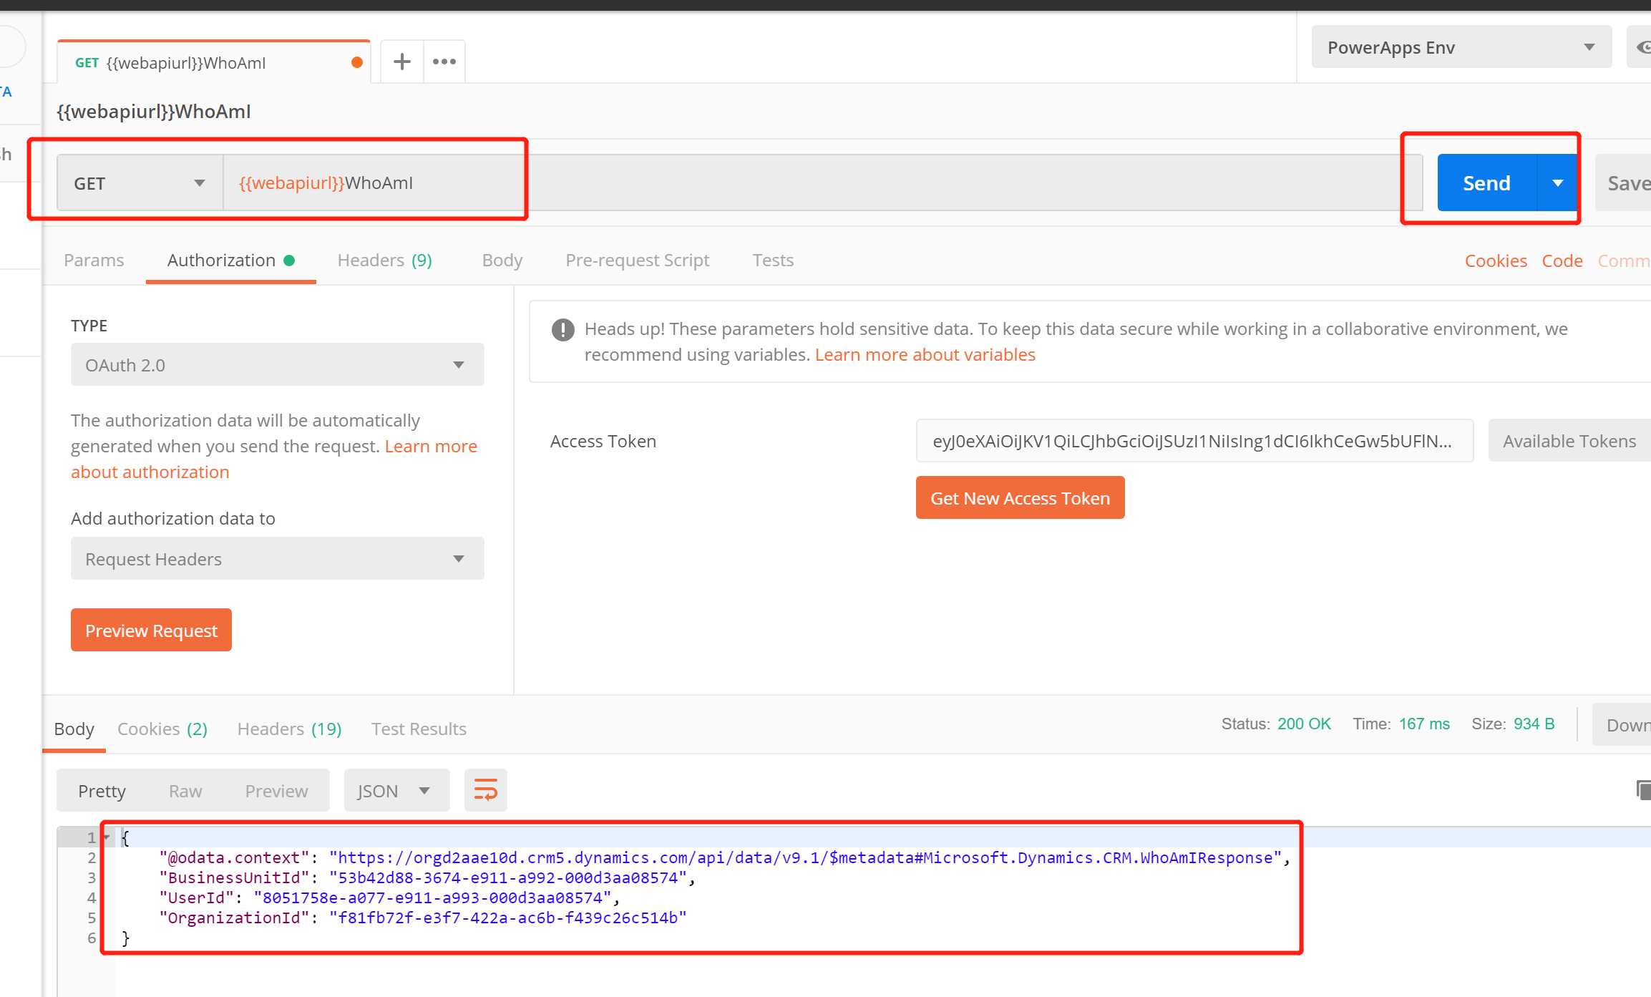Open the Code link

pyautogui.click(x=1562, y=261)
